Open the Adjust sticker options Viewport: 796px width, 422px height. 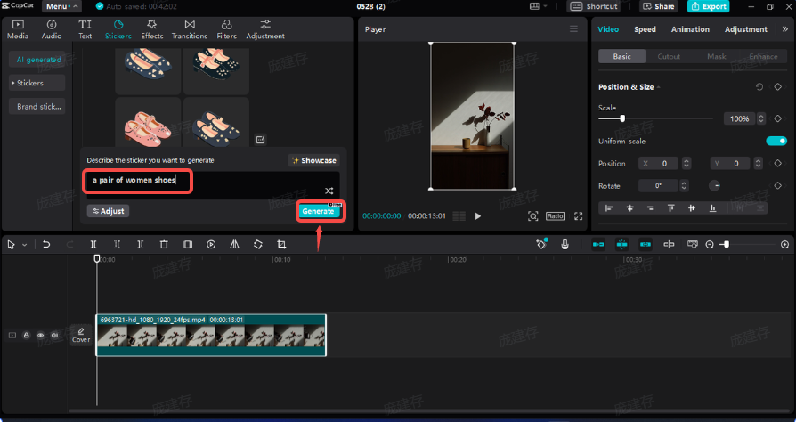108,211
